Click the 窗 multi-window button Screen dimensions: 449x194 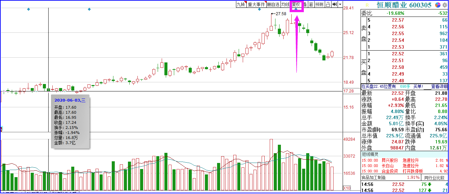coord(311,4)
